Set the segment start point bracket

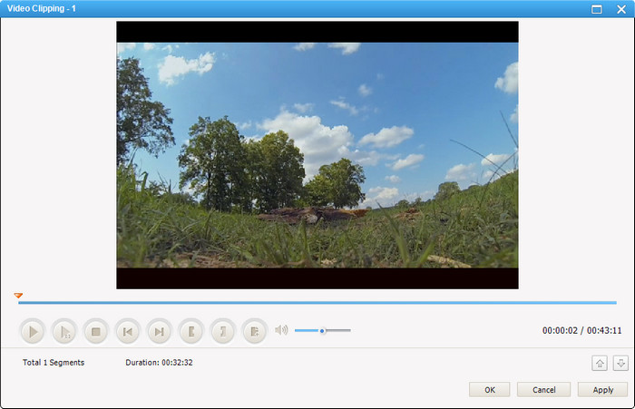coord(190,332)
